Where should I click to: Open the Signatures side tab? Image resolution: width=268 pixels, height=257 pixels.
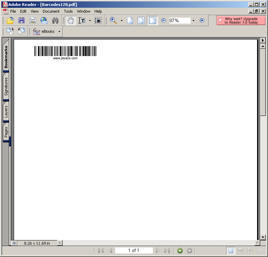(6, 87)
